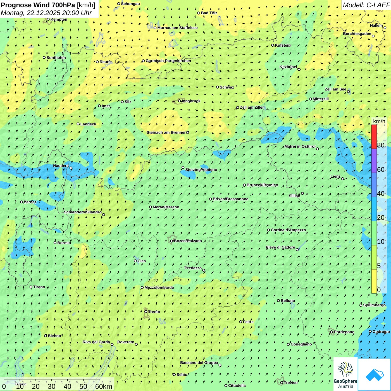This screenshot has width=391, height=391.
Task: Select the Innsbruck city label
Action: 191,101
